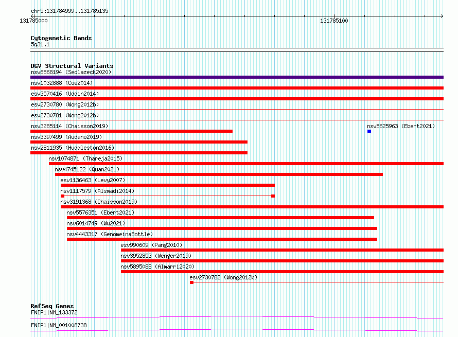Open variant nsv5576351 (Ebert2021)
Viewport: 458px width, 337px height.
coord(100,212)
